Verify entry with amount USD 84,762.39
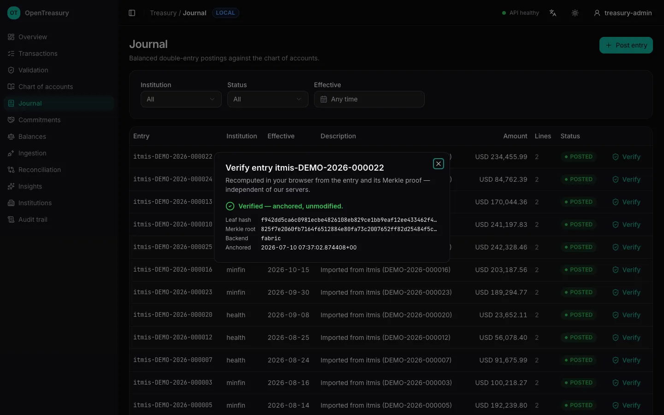This screenshot has height=415, width=664. 626,179
